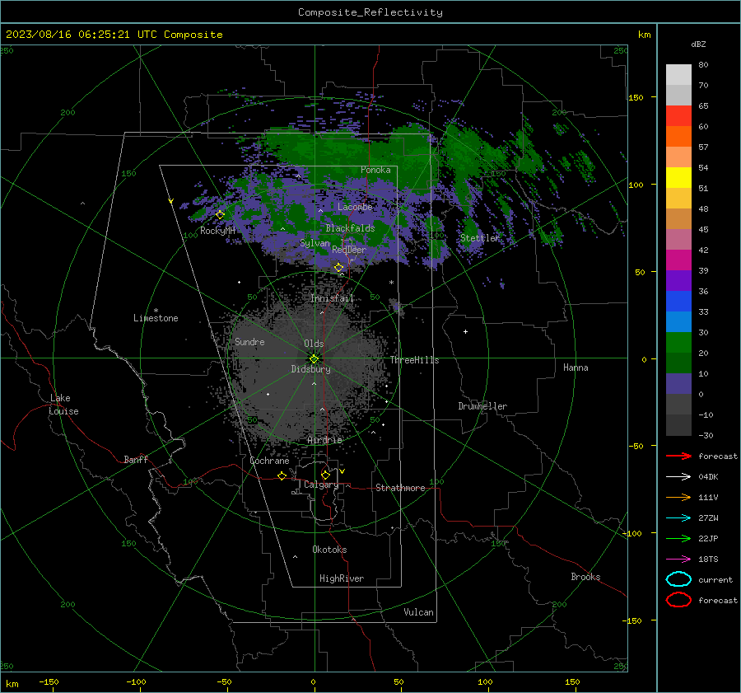Click the Composite_Reflectivity title

370,12
